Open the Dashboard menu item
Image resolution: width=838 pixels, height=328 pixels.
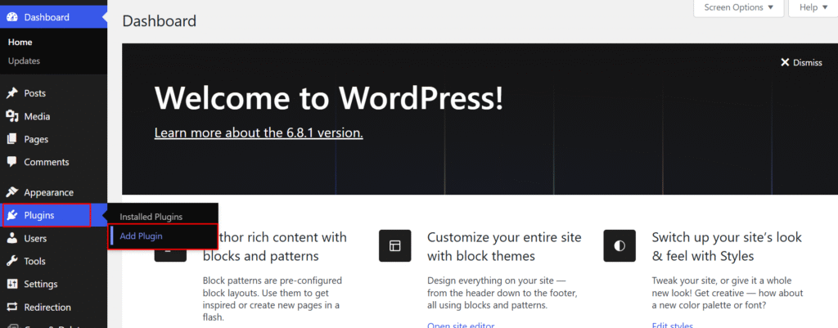[x=53, y=17]
